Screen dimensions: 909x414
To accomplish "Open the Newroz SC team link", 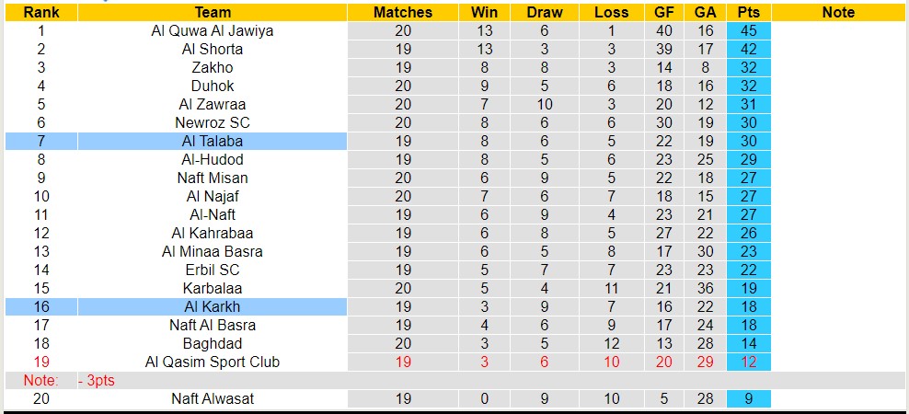I will click(213, 122).
